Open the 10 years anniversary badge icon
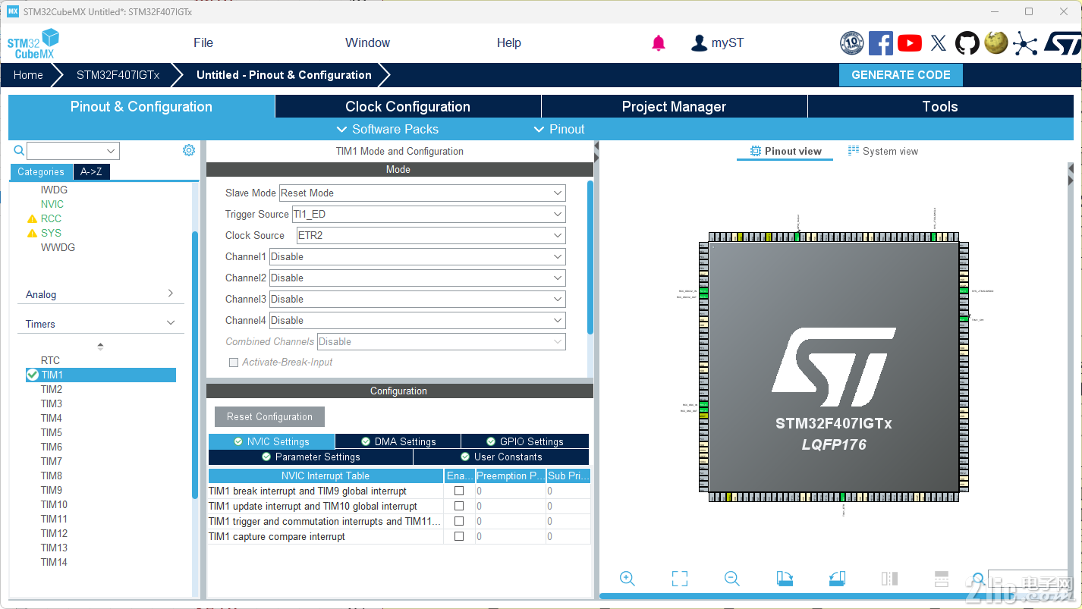Image resolution: width=1082 pixels, height=609 pixels. [x=852, y=43]
